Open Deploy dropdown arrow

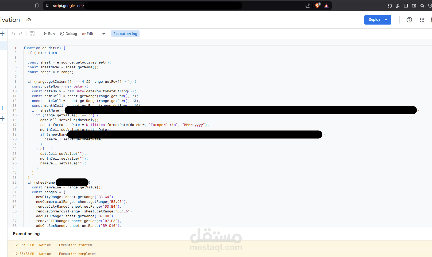click(x=386, y=20)
